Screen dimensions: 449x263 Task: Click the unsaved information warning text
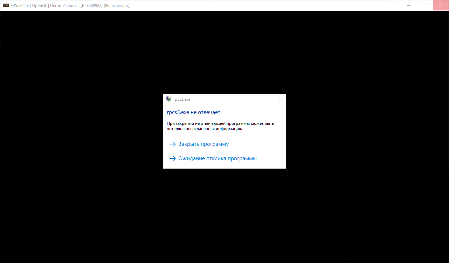220,126
